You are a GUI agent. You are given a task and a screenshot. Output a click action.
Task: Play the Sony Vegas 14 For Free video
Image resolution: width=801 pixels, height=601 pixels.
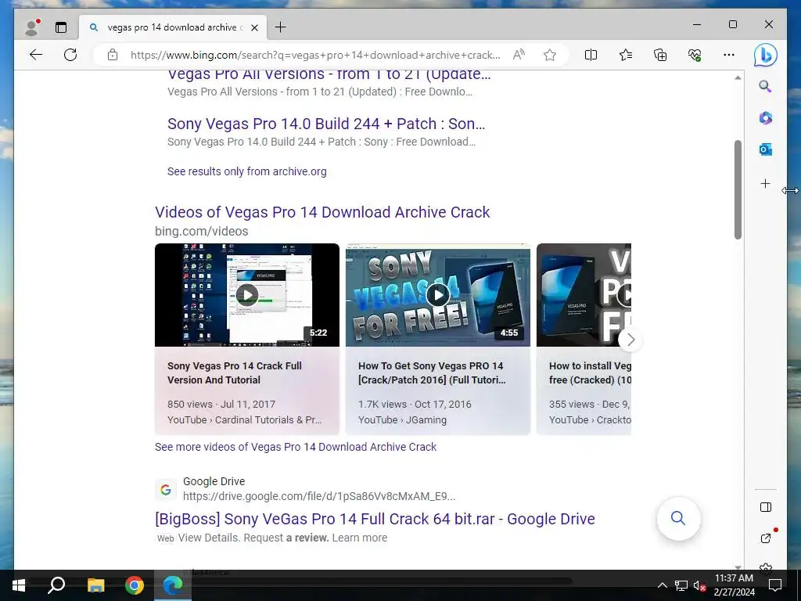click(438, 295)
